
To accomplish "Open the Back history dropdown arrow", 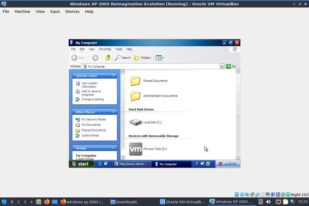I will click(x=88, y=58).
